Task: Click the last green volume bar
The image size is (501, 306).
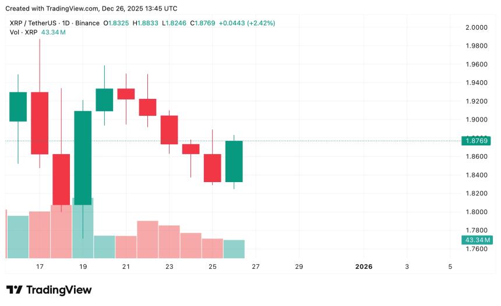Action: tap(234, 249)
